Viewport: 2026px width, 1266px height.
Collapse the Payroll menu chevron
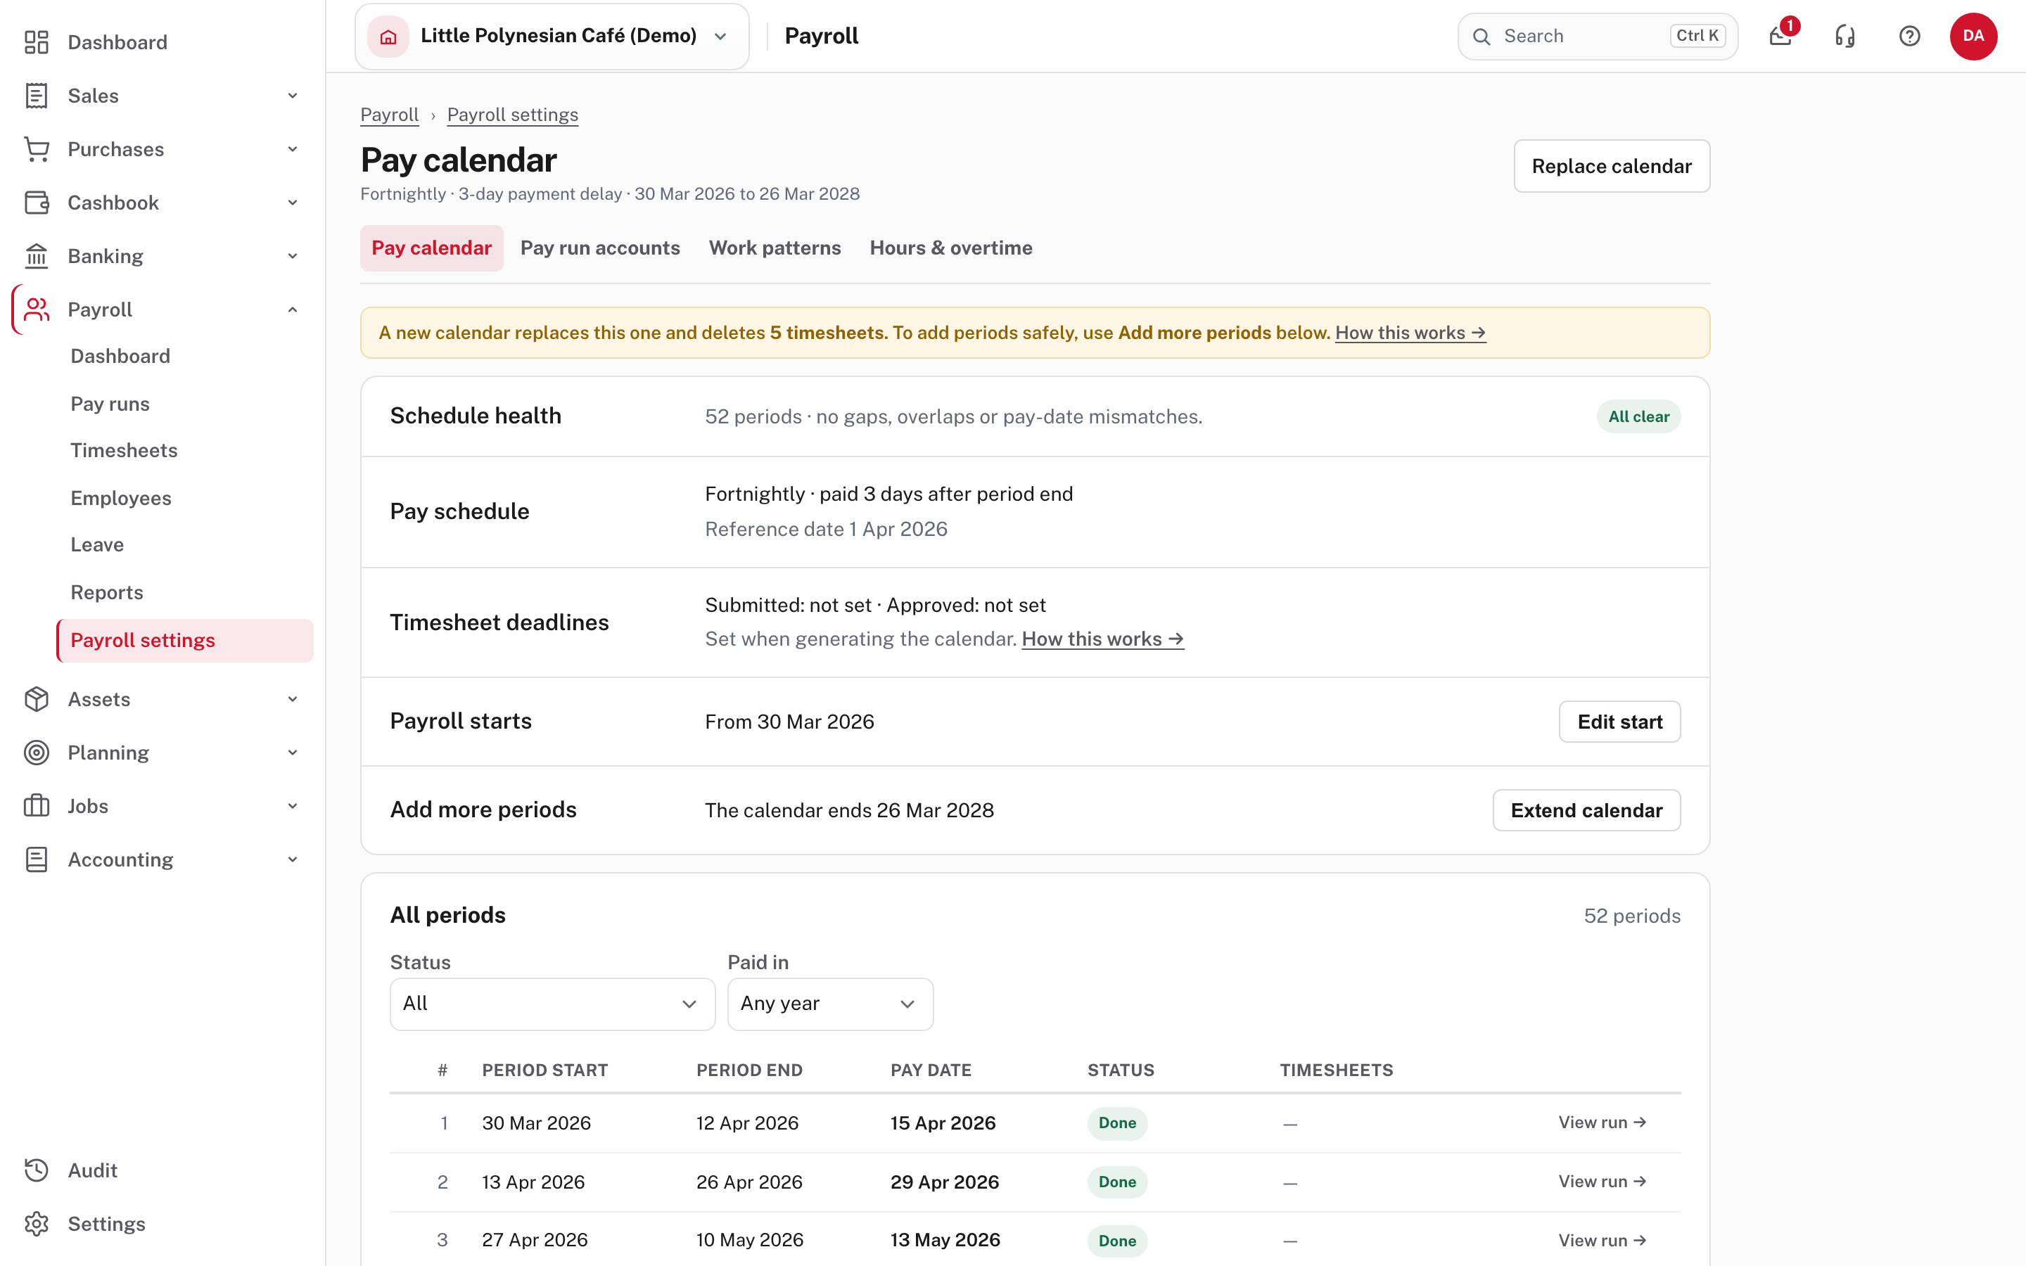click(x=293, y=309)
